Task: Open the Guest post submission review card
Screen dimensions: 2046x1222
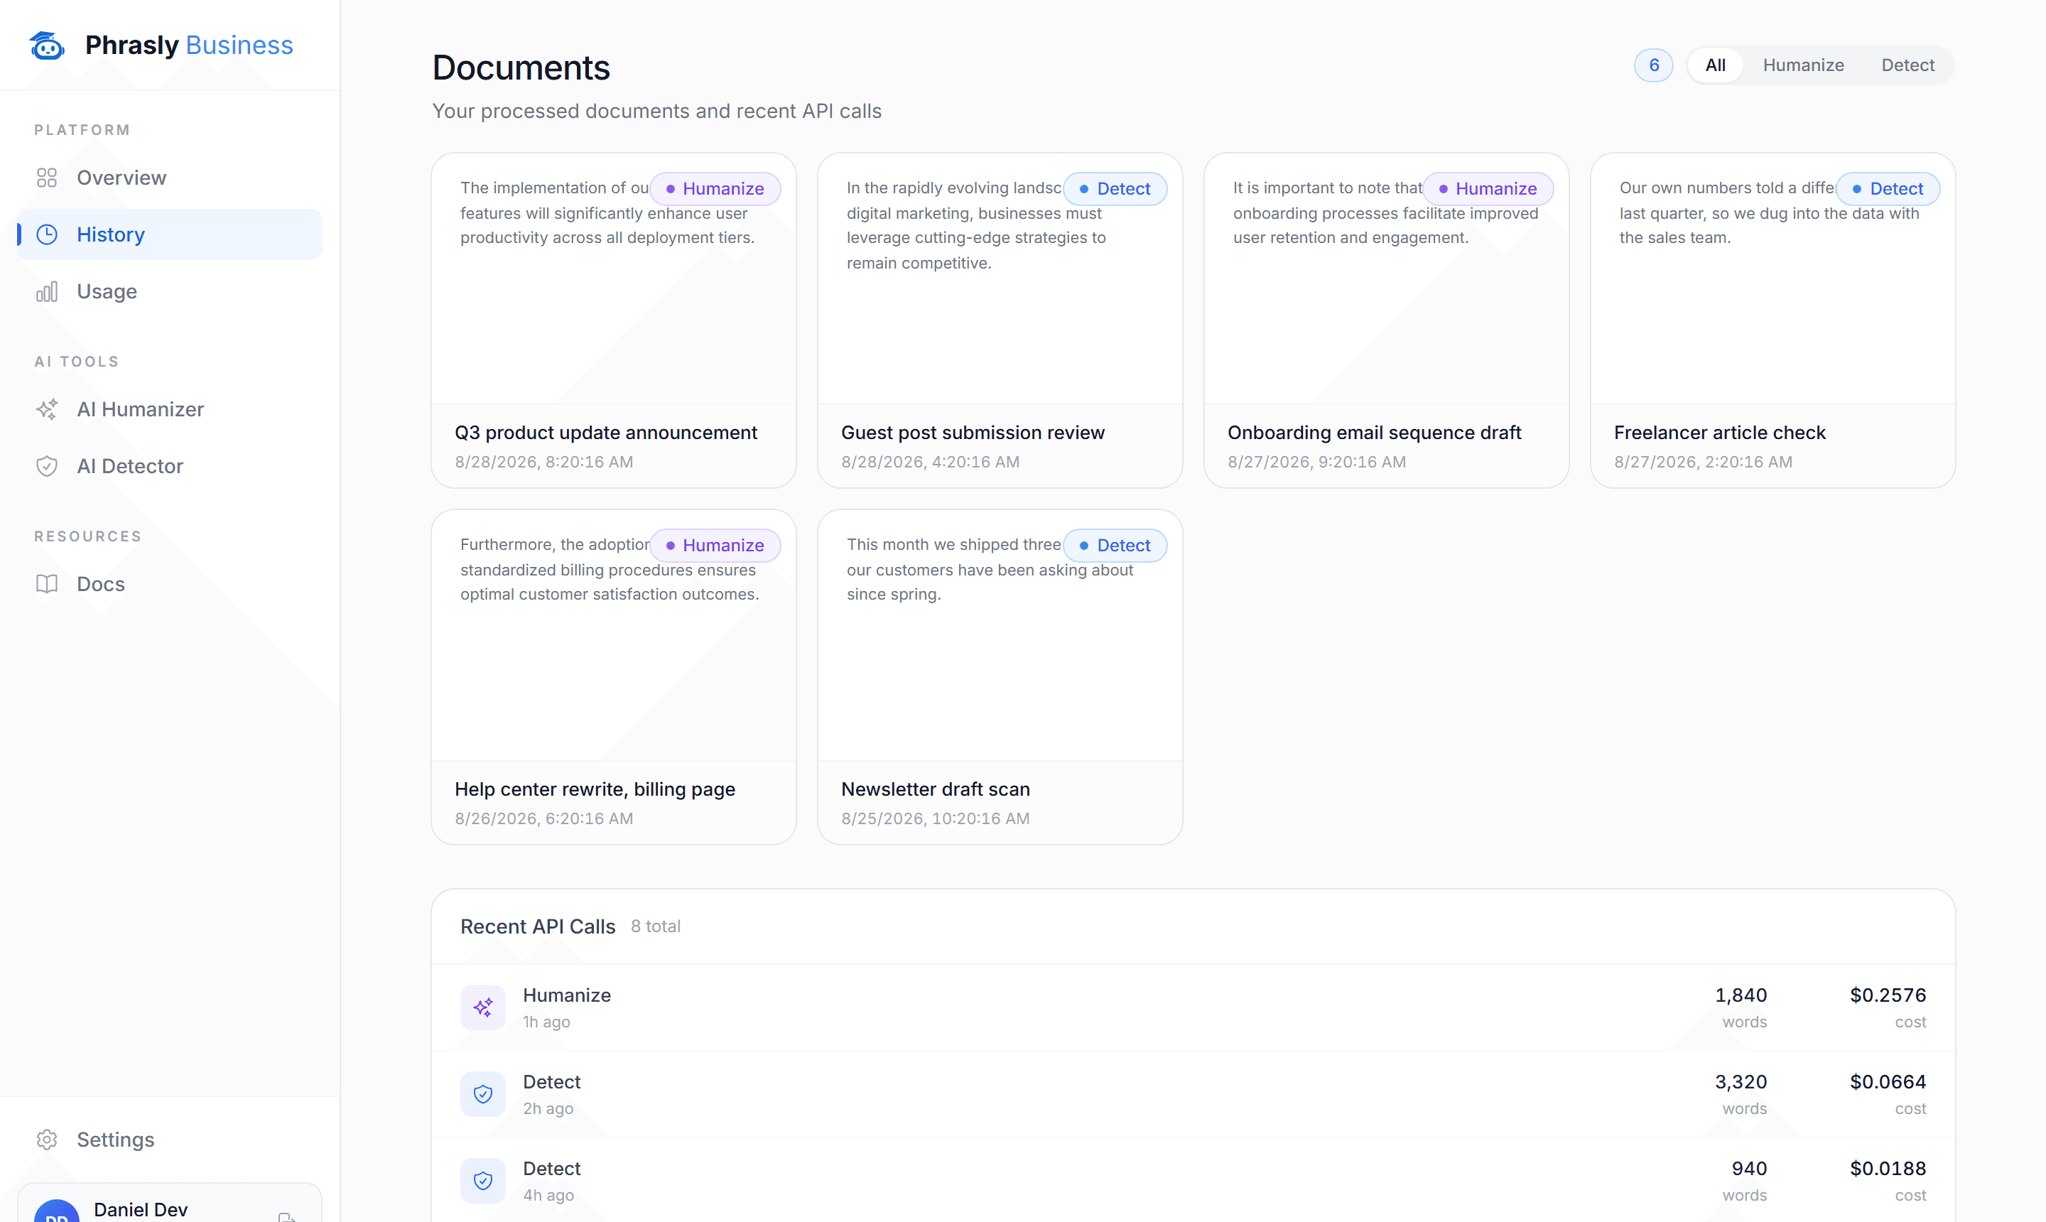Action: click(1000, 320)
